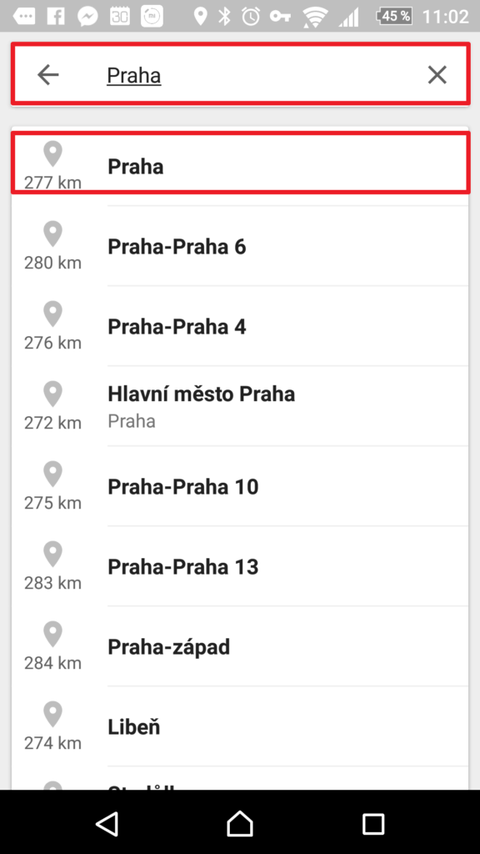Tap the Wi-Fi status bar icon

pyautogui.click(x=314, y=17)
